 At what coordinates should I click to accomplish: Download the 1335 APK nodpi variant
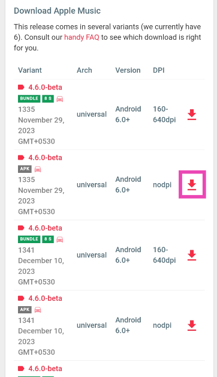click(192, 185)
